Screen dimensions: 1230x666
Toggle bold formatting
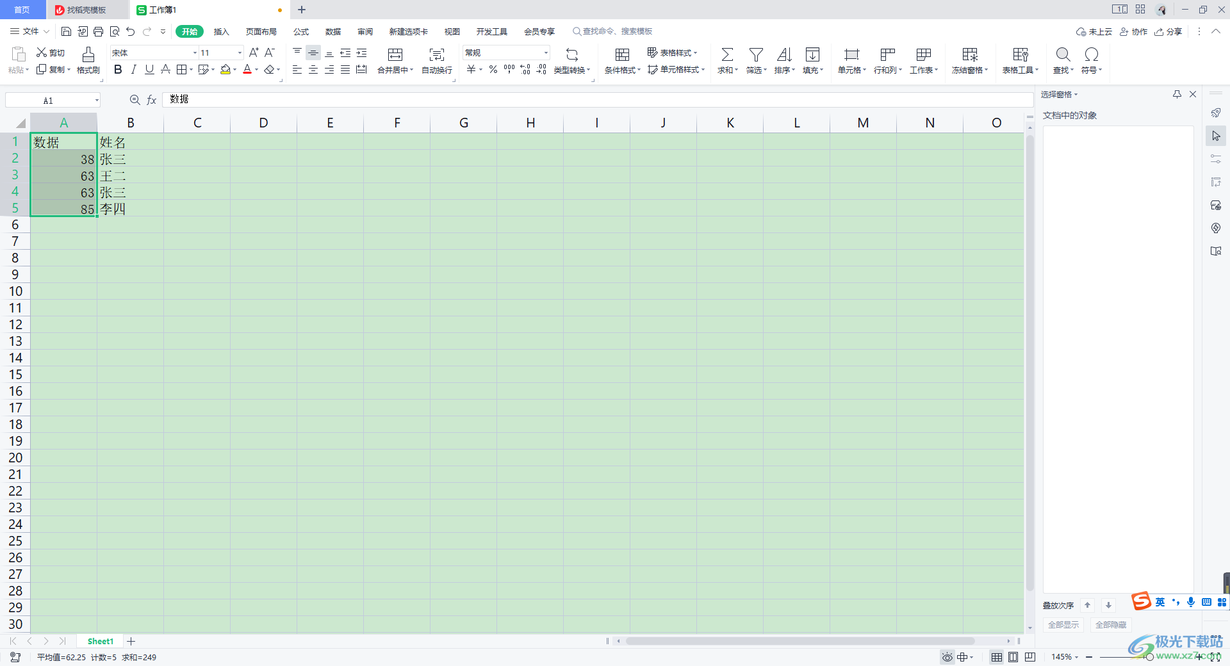click(118, 69)
